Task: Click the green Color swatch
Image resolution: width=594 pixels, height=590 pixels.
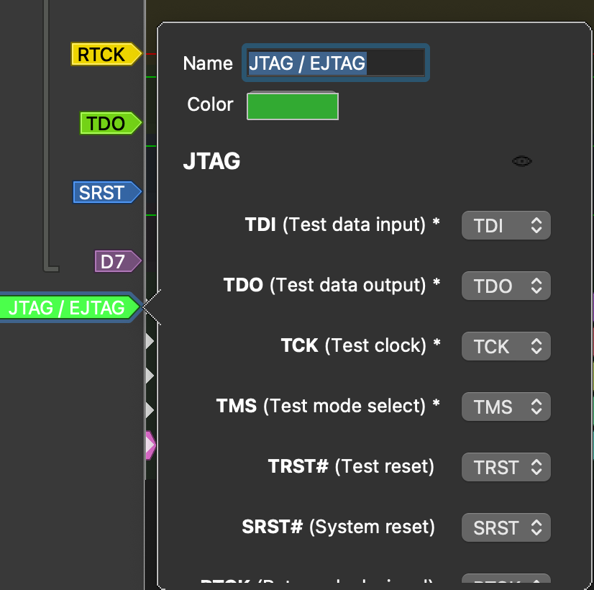Action: 293,106
